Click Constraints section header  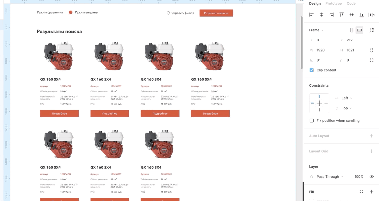coord(319,86)
